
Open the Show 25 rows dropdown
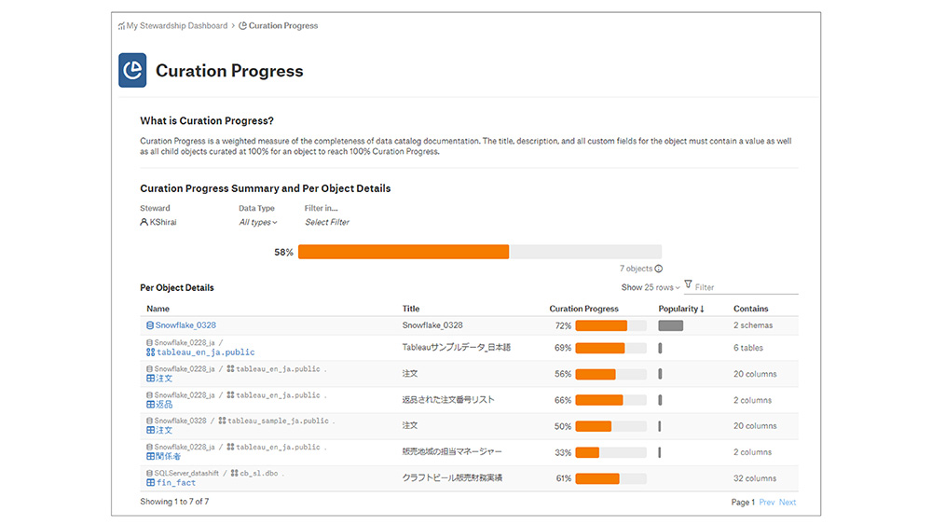pyautogui.click(x=651, y=287)
